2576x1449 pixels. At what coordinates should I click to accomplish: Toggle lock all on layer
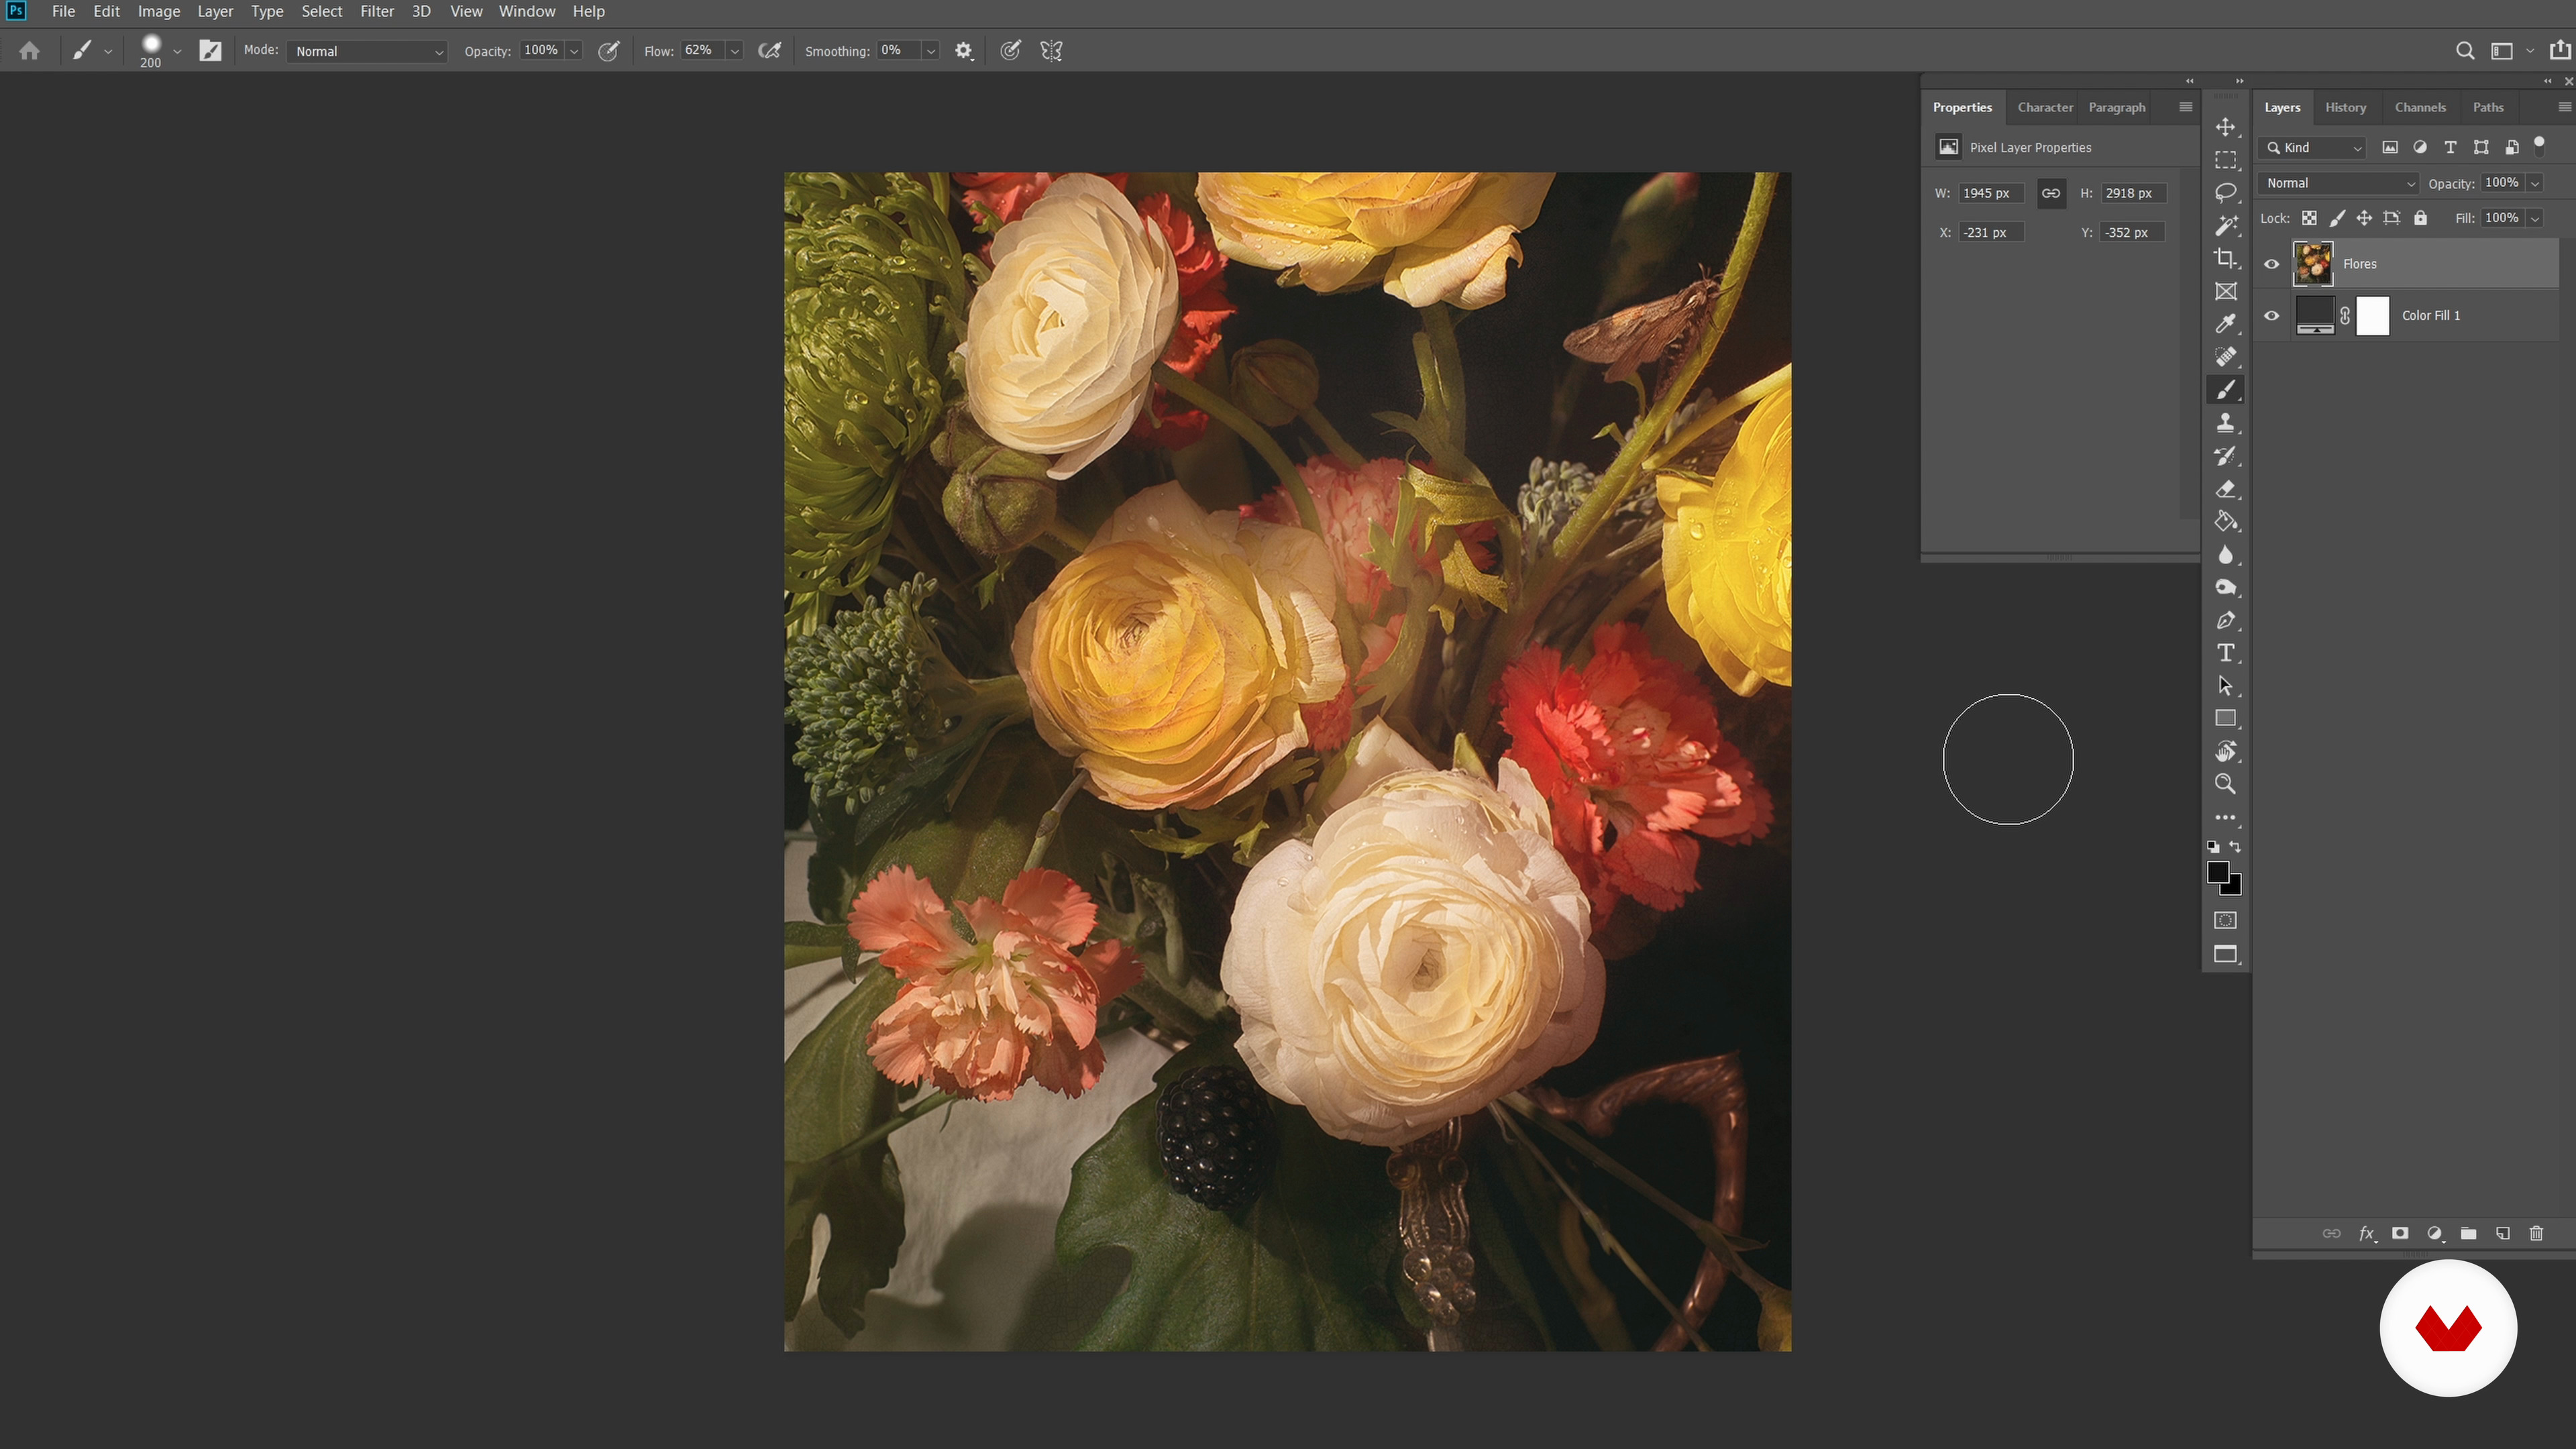pos(2420,218)
